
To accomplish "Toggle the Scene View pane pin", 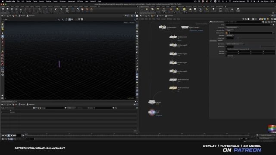I will 126,15.
